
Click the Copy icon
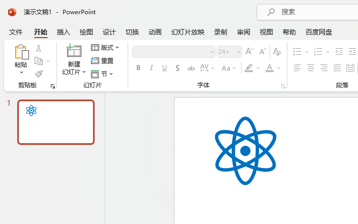pyautogui.click(x=39, y=61)
